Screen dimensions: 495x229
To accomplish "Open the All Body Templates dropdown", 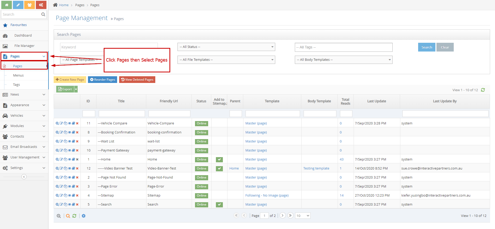I will (x=343, y=60).
